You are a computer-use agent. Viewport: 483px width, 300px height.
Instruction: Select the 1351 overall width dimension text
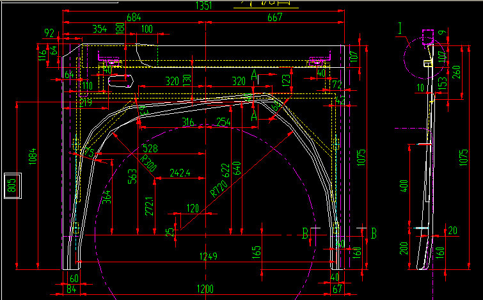pos(202,6)
